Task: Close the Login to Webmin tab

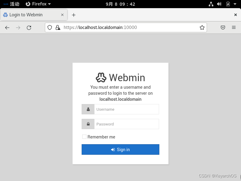Action: [62, 15]
